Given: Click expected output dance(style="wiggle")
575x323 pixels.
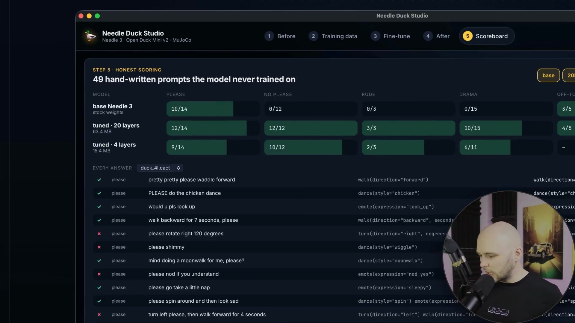Looking at the screenshot, I should click(x=388, y=247).
